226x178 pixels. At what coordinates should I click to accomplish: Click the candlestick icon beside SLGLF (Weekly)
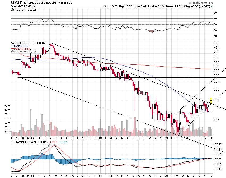click(x=13, y=43)
